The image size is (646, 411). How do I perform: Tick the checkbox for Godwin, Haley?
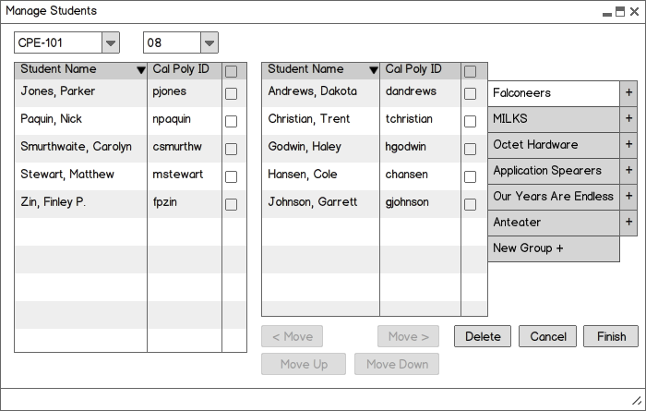(x=470, y=149)
